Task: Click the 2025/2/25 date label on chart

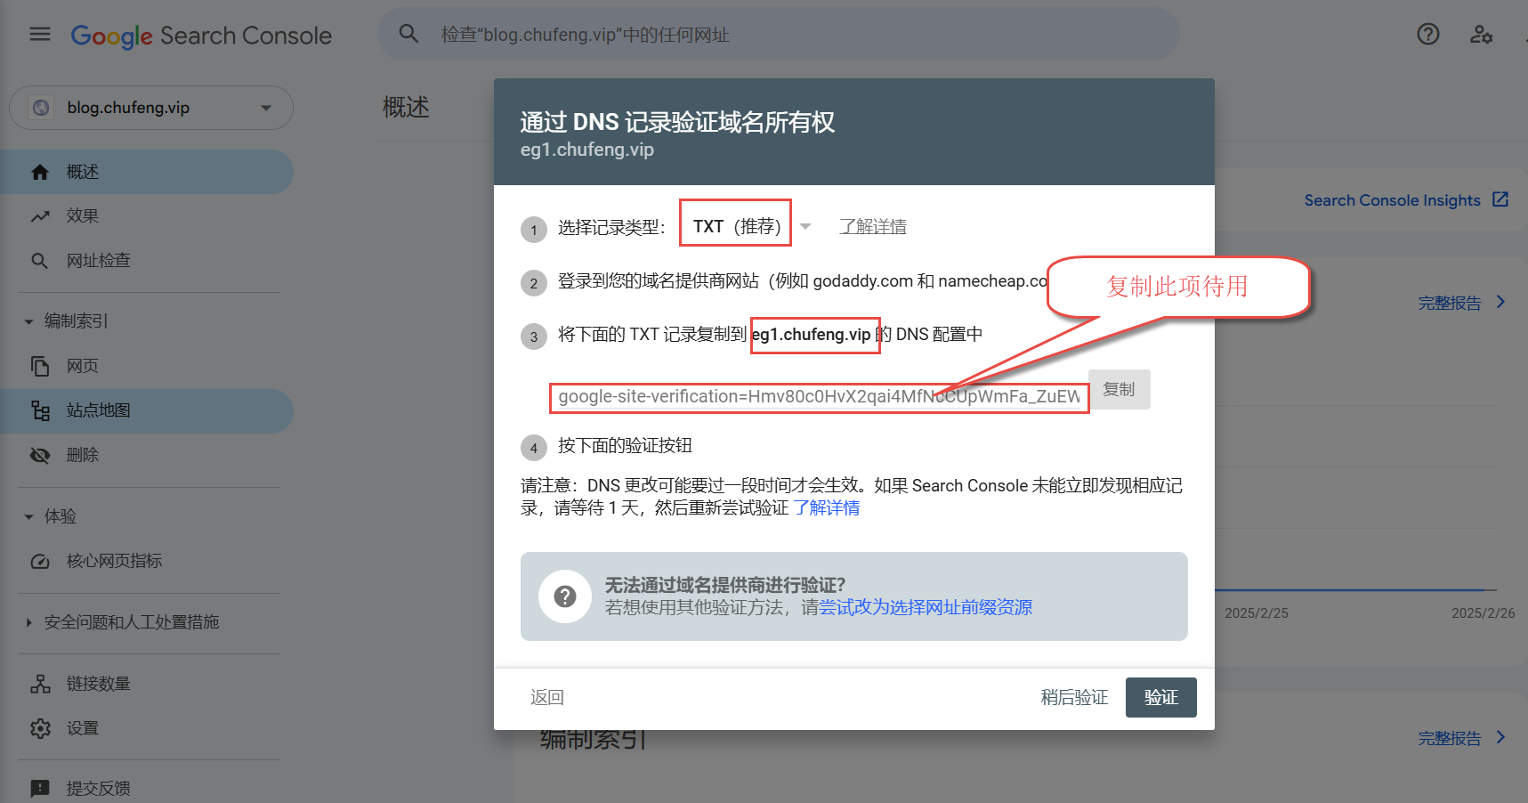Action: click(1257, 613)
